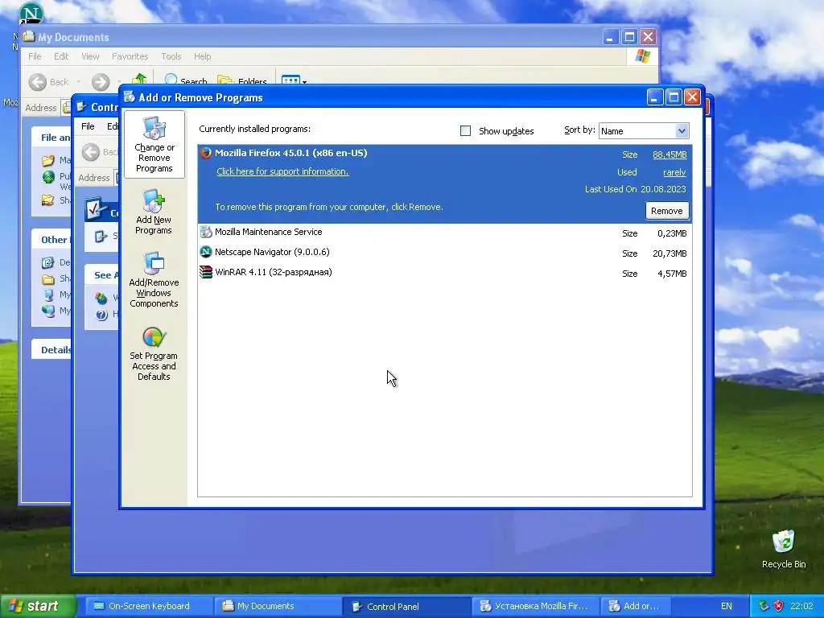
Task: Click Back arrow in Control Panel window
Action: click(x=90, y=152)
